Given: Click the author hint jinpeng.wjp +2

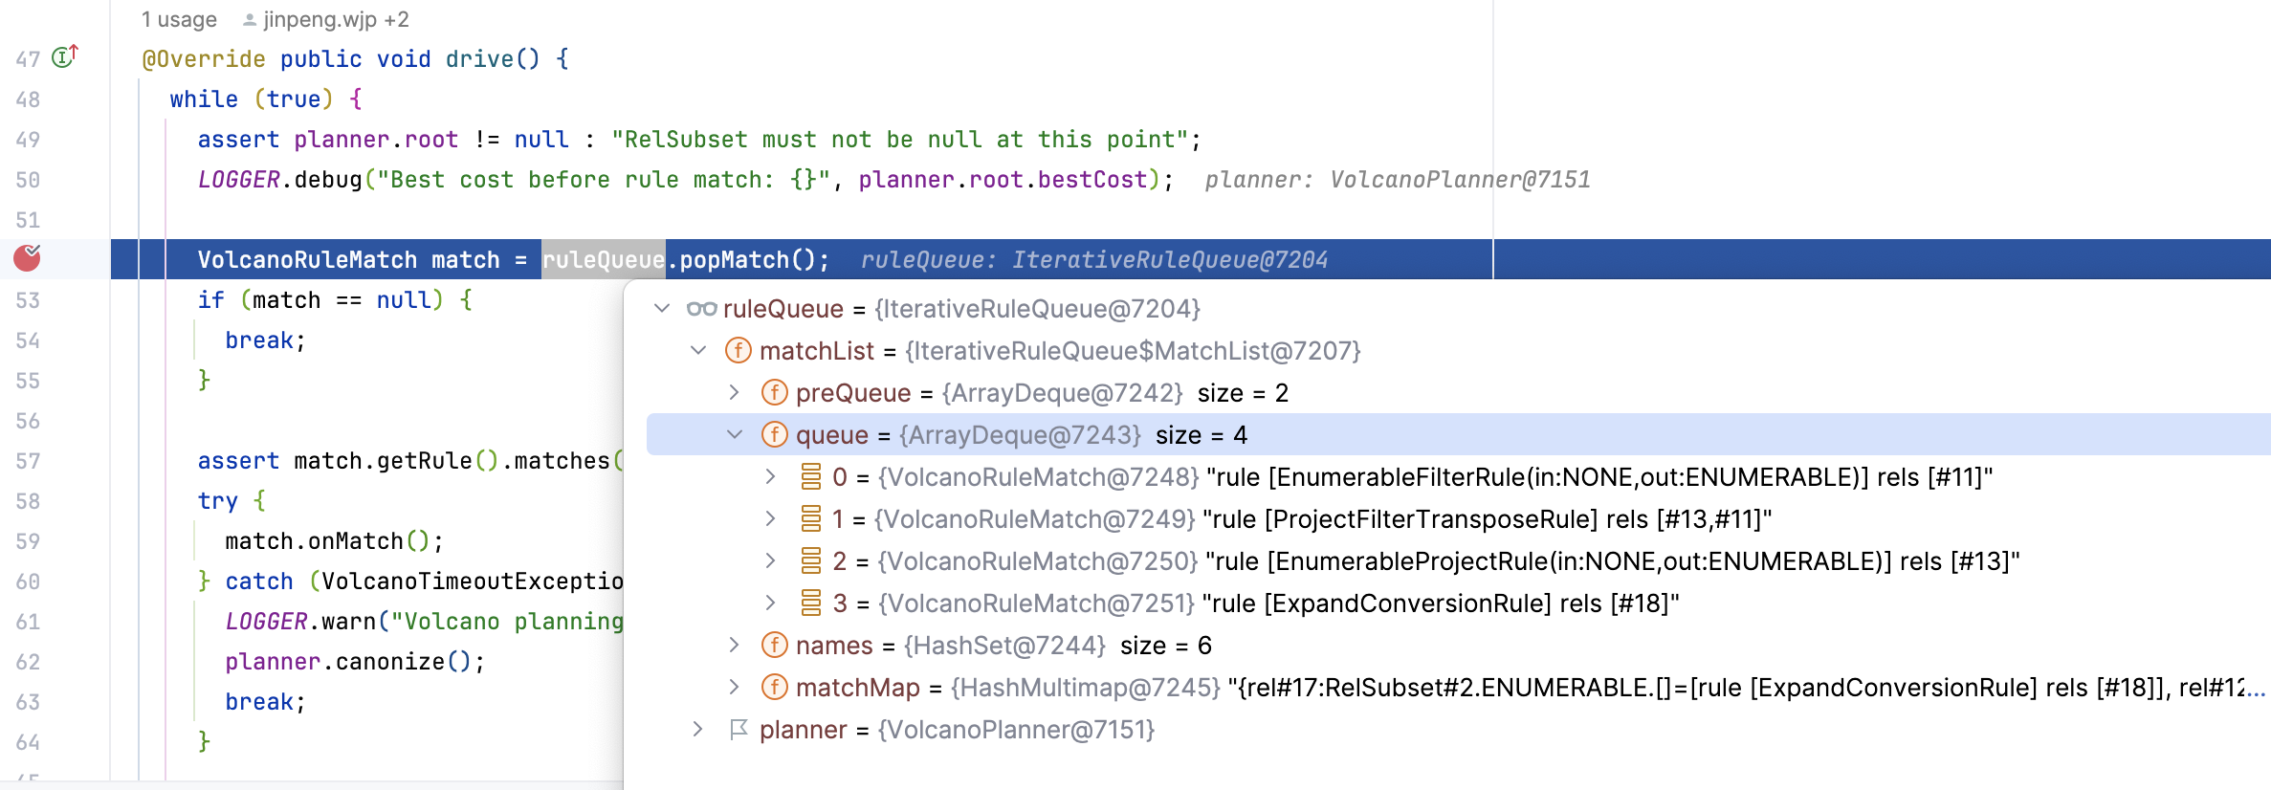Looking at the screenshot, I should point(335,19).
